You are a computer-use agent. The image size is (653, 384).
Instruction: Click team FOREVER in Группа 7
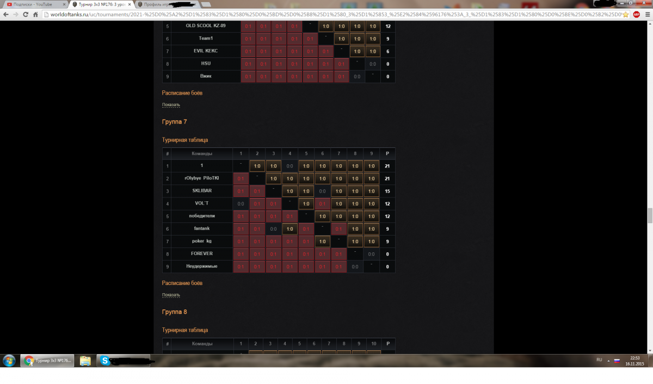(x=201, y=253)
